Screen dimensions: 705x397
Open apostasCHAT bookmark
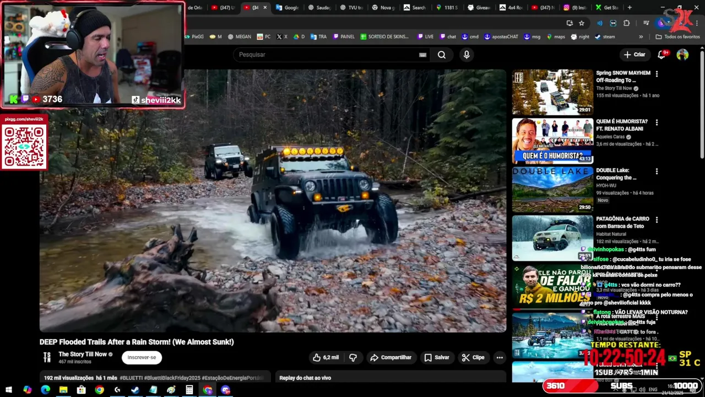pos(501,37)
